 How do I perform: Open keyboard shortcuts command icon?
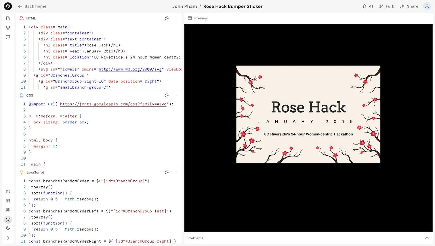8,210
